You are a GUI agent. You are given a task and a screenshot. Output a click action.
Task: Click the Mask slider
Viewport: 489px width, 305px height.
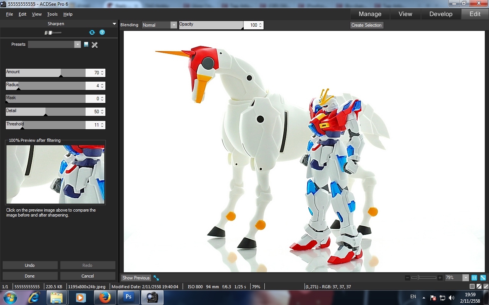coord(45,99)
